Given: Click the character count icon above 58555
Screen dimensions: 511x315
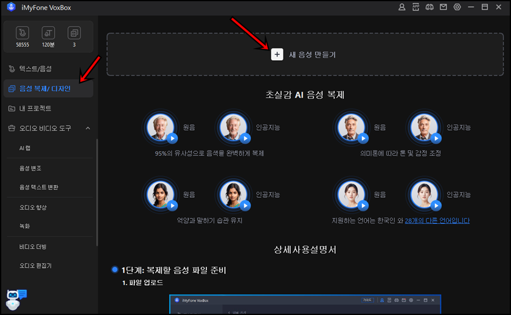Looking at the screenshot, I should pos(23,33).
